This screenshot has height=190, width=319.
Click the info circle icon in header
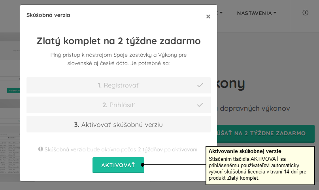[305, 13]
